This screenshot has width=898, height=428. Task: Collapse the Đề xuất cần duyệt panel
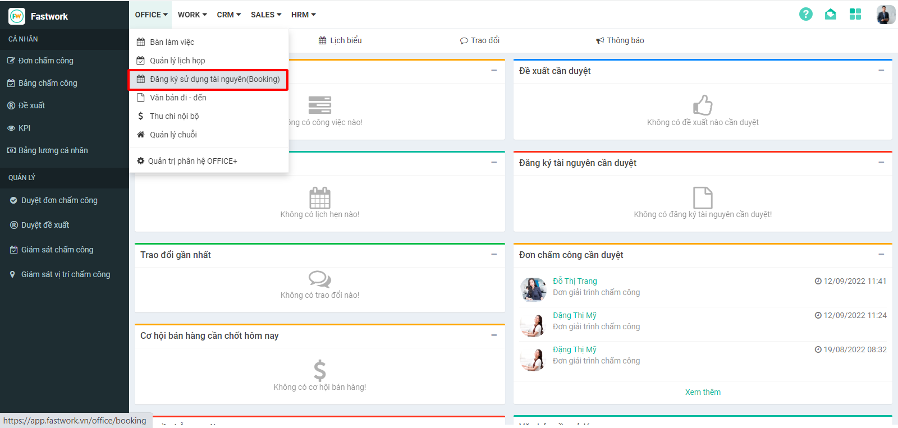881,71
